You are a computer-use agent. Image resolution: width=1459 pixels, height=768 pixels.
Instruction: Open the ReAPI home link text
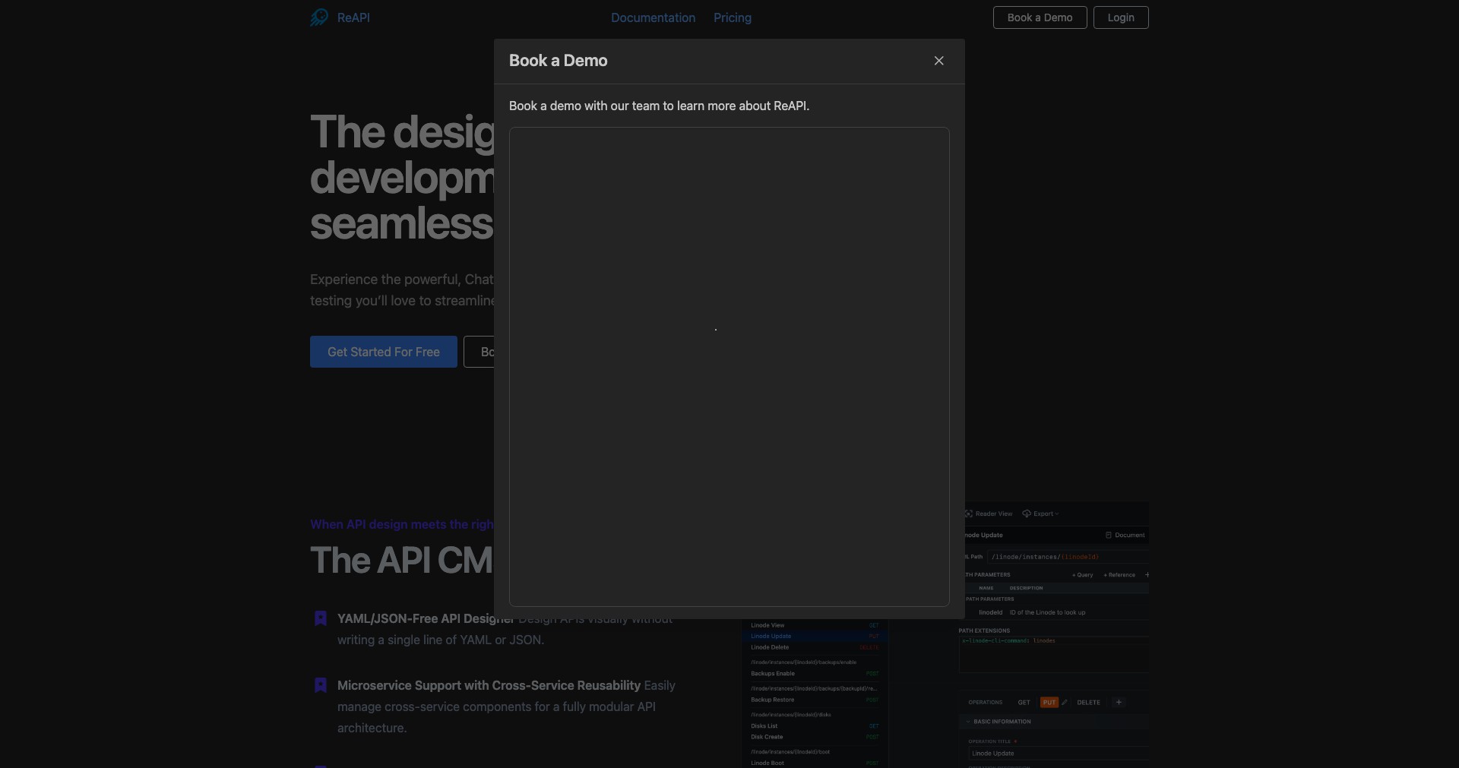coord(353,17)
